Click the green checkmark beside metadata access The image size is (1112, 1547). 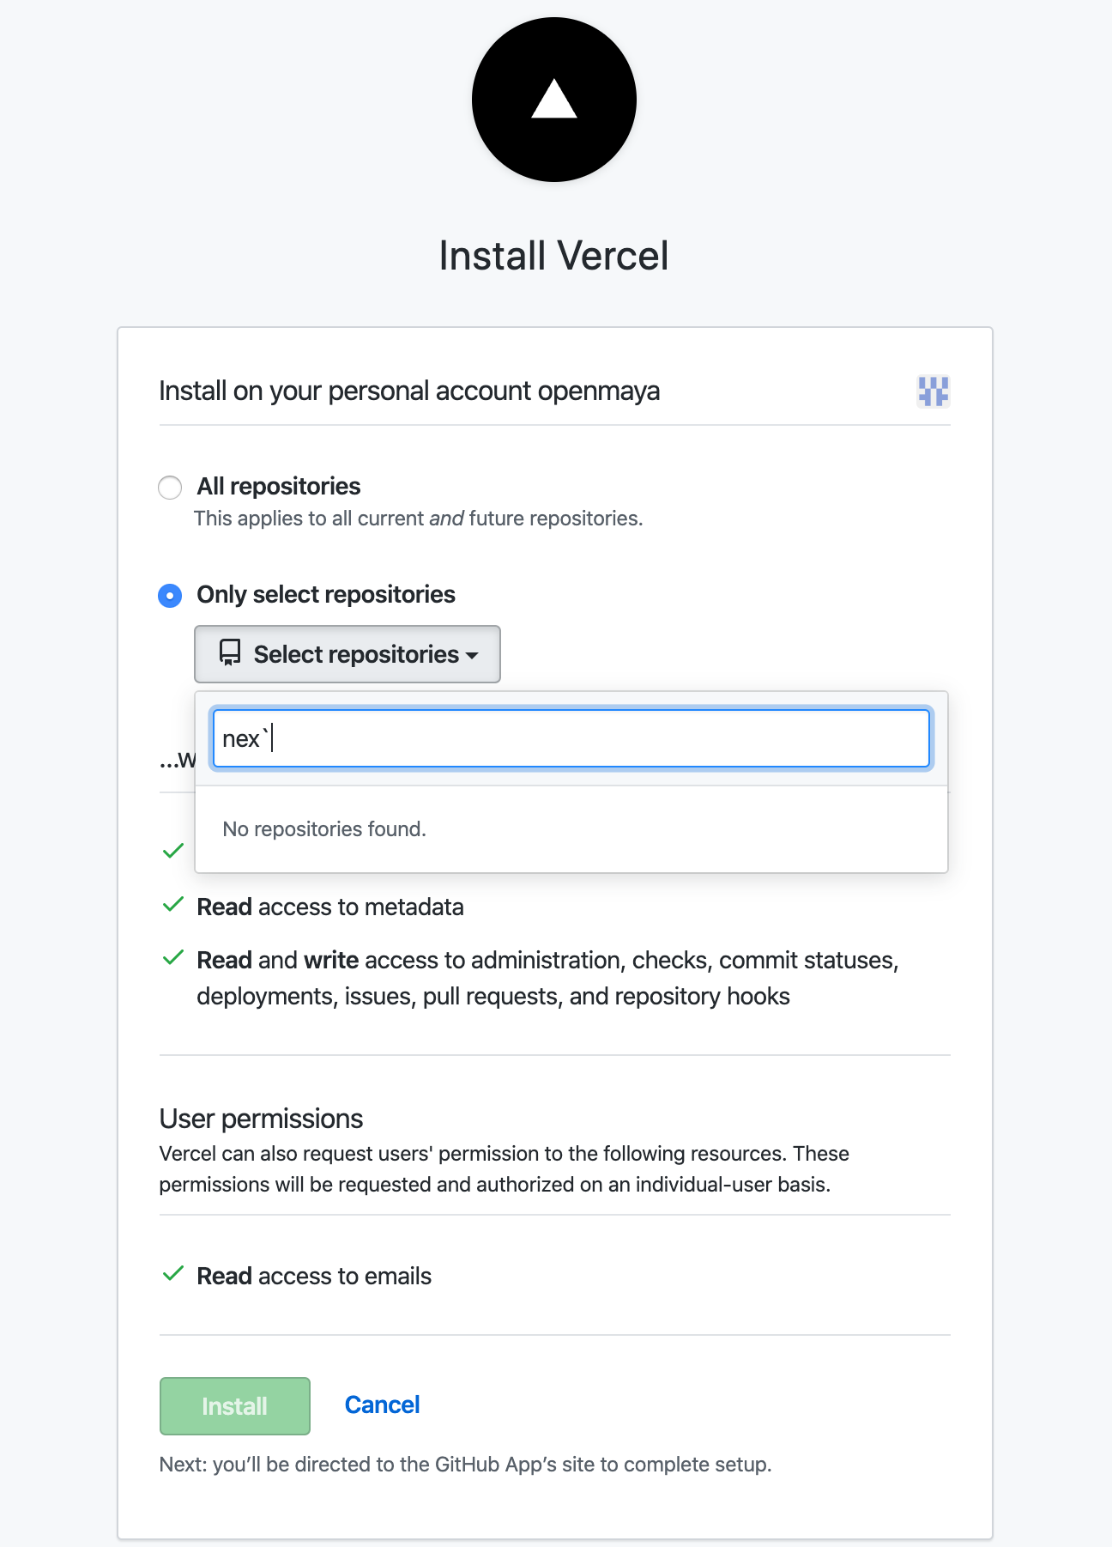click(173, 905)
